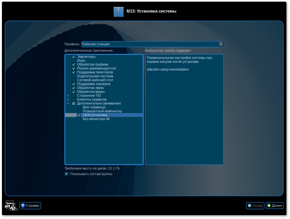
Task: Click the alterator-setup-kworkstation package text
Action: tap(168, 69)
